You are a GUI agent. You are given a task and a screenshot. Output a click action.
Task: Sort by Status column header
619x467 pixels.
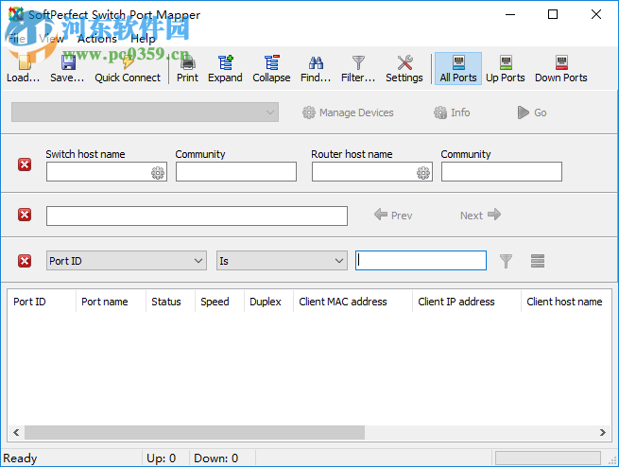pos(170,302)
